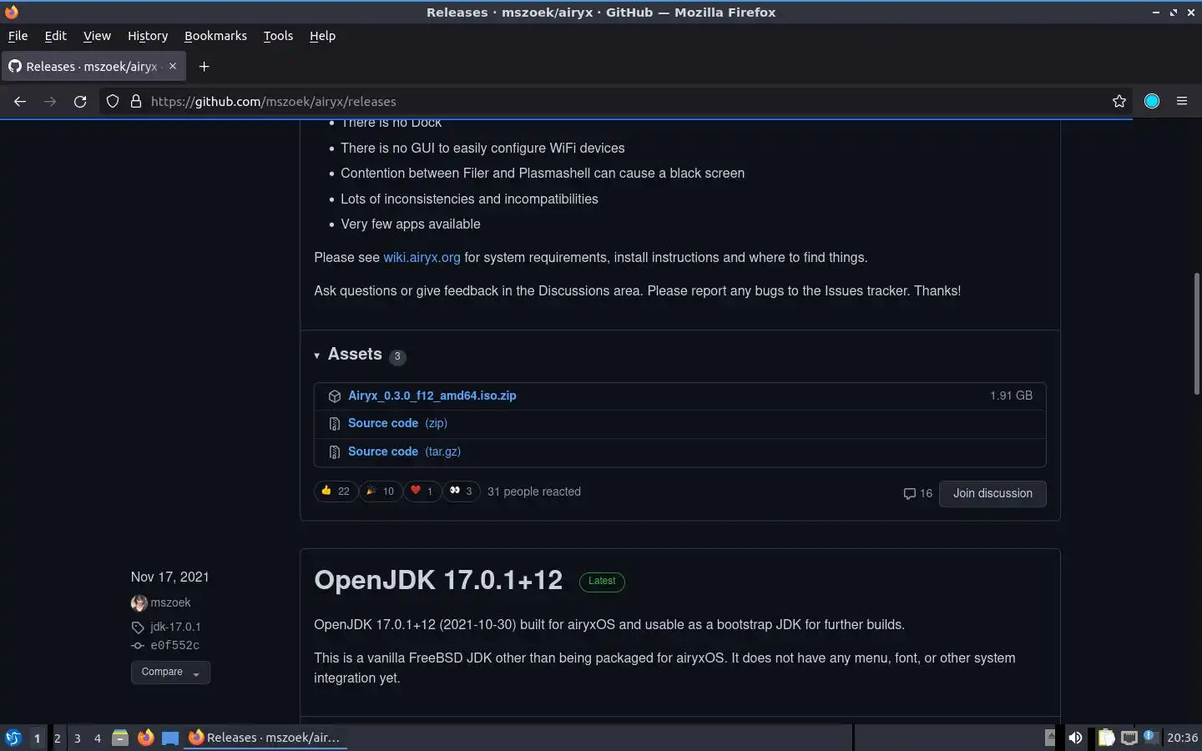1202x751 pixels.
Task: Click the Latest release badge
Action: click(x=602, y=581)
